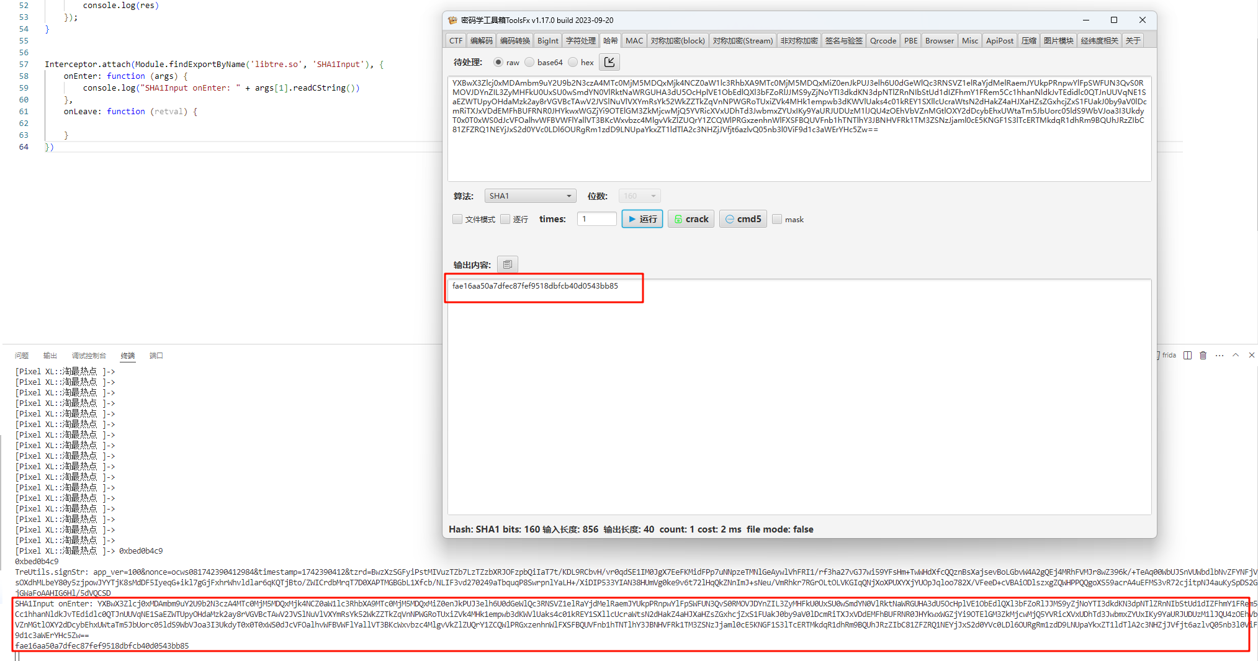
Task: Click the cmd5 lookup button
Action: tap(743, 219)
